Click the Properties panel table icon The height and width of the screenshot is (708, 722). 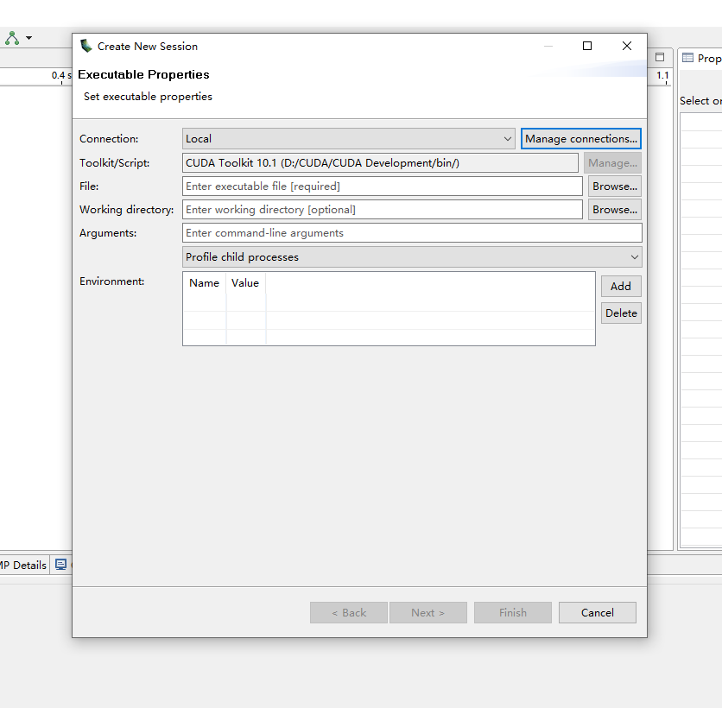coord(687,58)
